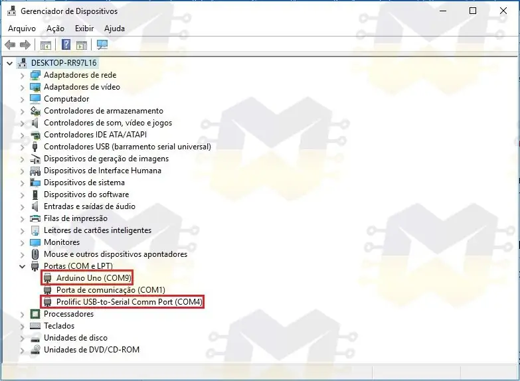This screenshot has width=520, height=381.
Task: Collapse the Portas (COM e LPT) node
Action: click(22, 266)
